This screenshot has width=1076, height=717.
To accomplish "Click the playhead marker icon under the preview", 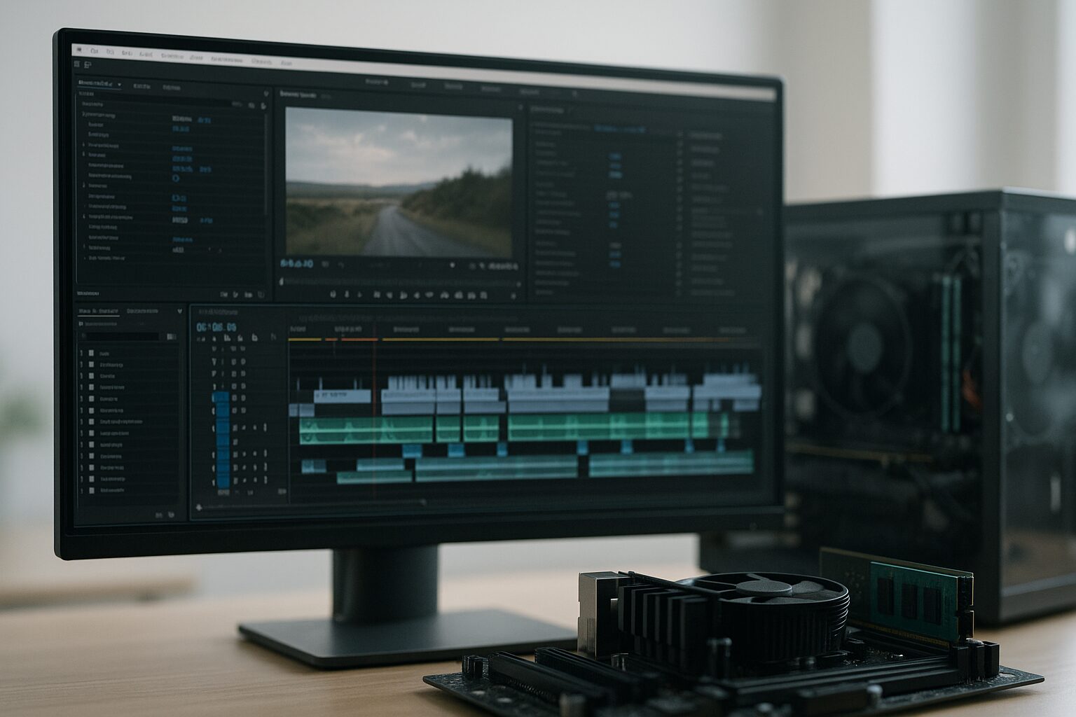I will (x=282, y=281).
